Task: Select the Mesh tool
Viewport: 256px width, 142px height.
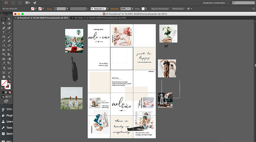Action: 3,59
